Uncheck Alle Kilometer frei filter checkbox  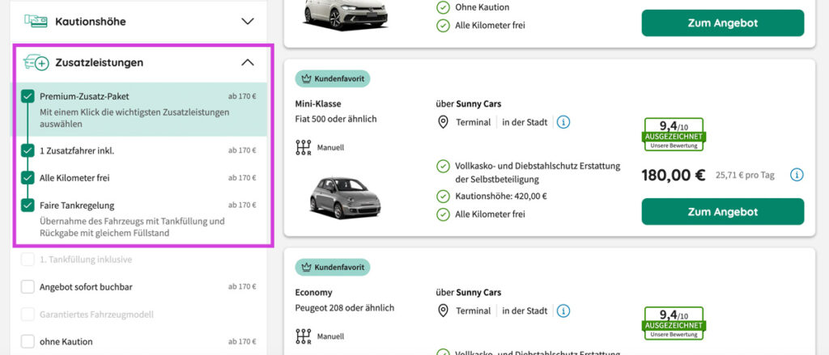pos(28,178)
